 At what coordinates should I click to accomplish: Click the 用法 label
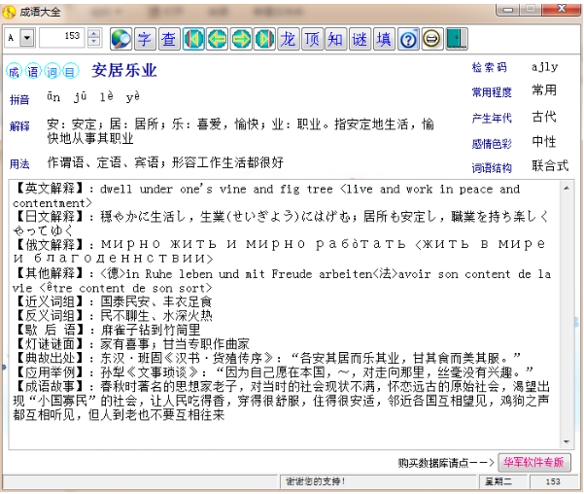click(x=19, y=163)
